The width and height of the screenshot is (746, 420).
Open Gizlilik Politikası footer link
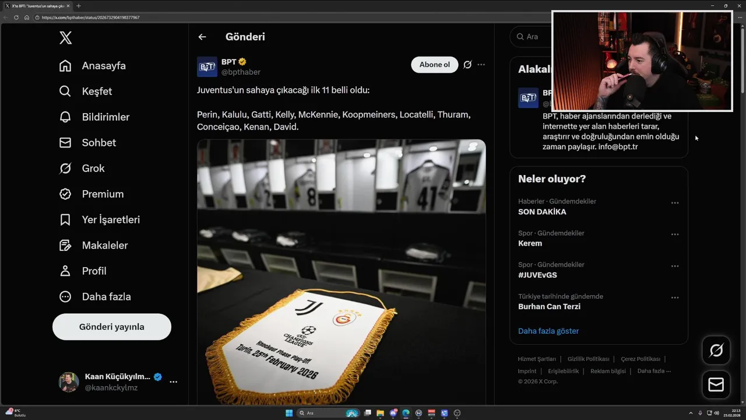coord(588,359)
